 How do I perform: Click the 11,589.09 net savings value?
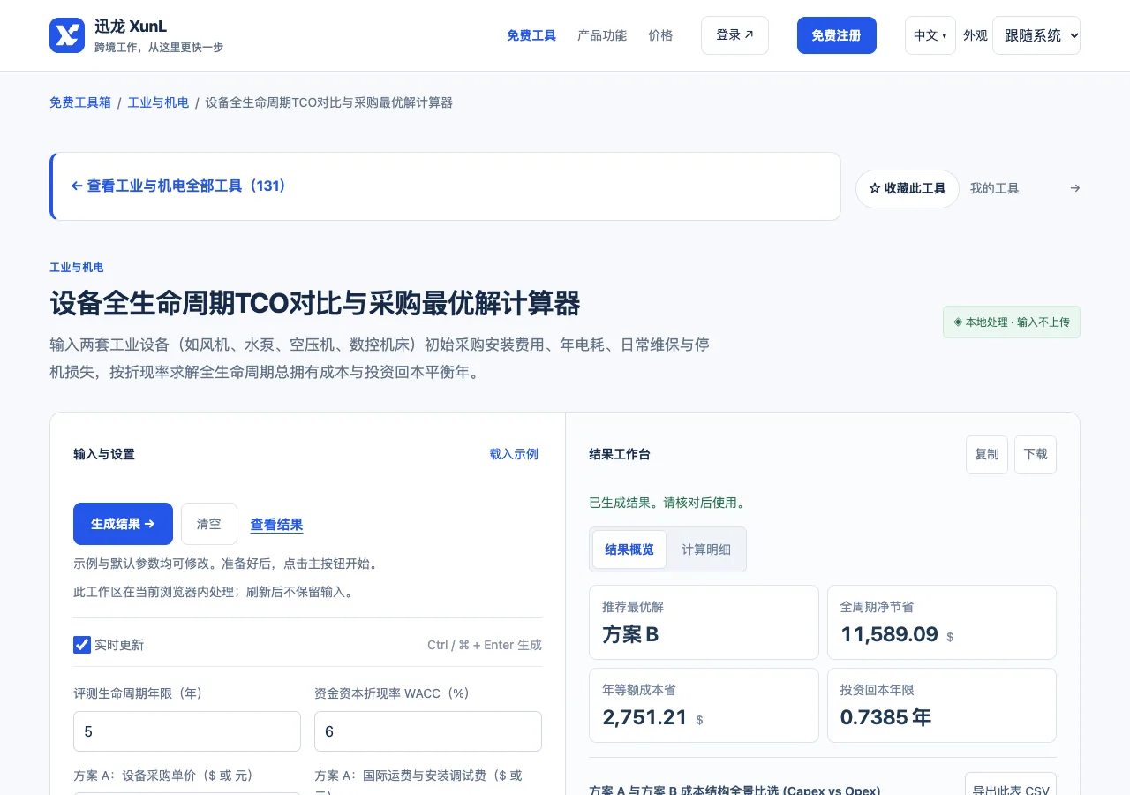(889, 634)
